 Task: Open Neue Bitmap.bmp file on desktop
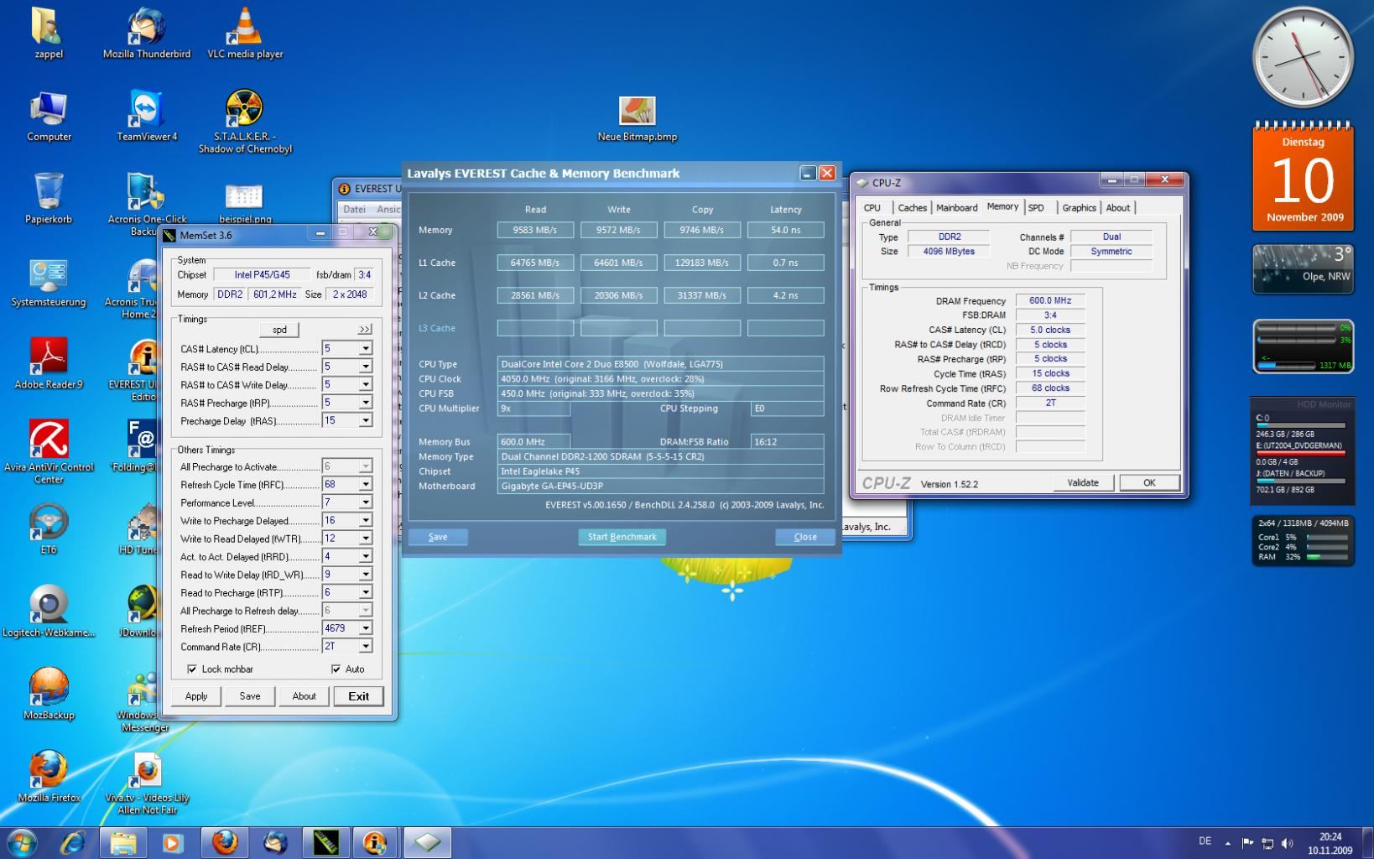tap(637, 112)
